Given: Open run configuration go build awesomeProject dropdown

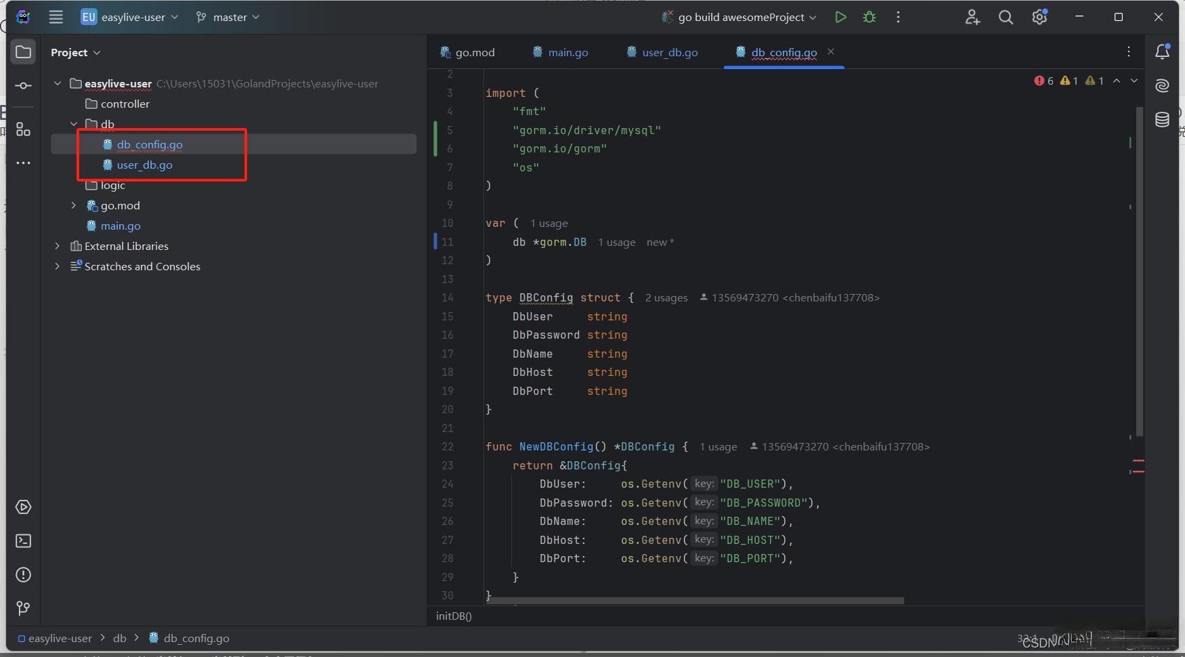Looking at the screenshot, I should click(x=739, y=17).
